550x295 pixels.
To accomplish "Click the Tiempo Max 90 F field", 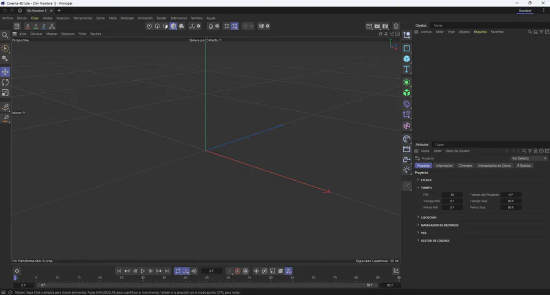I will click(510, 202).
